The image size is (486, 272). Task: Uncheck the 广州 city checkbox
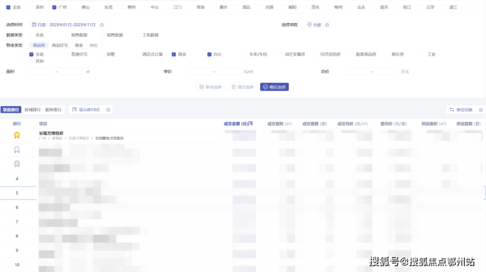coord(55,7)
